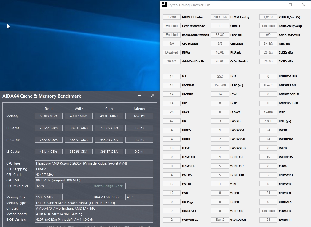
Task: Click the tRFC 252 value field
Action: point(220,76)
